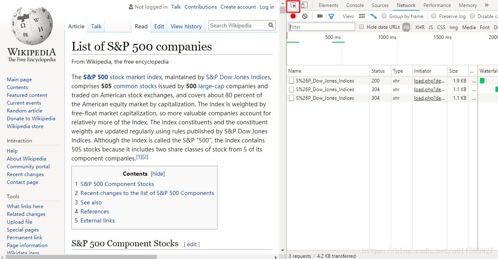
Task: Toggle the network overview view icon
Action: (x=374, y=16)
